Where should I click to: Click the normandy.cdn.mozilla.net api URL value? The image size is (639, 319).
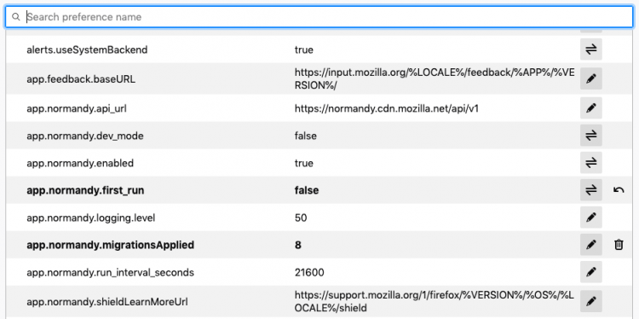click(386, 108)
